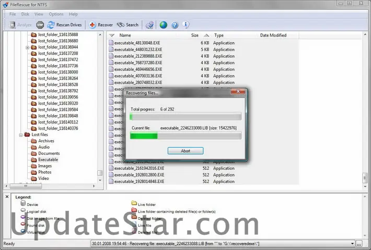Screen dimensions: 371x250
Task: Click tree panel scroll down arrow
Action: (100, 180)
